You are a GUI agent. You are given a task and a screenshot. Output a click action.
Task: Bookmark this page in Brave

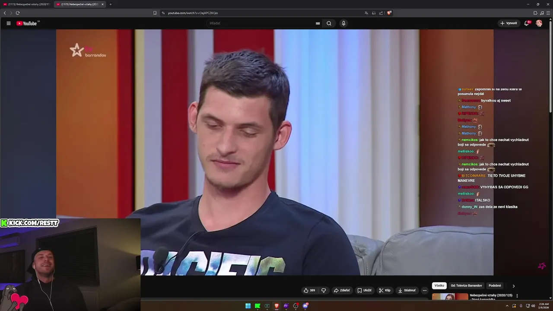click(155, 13)
